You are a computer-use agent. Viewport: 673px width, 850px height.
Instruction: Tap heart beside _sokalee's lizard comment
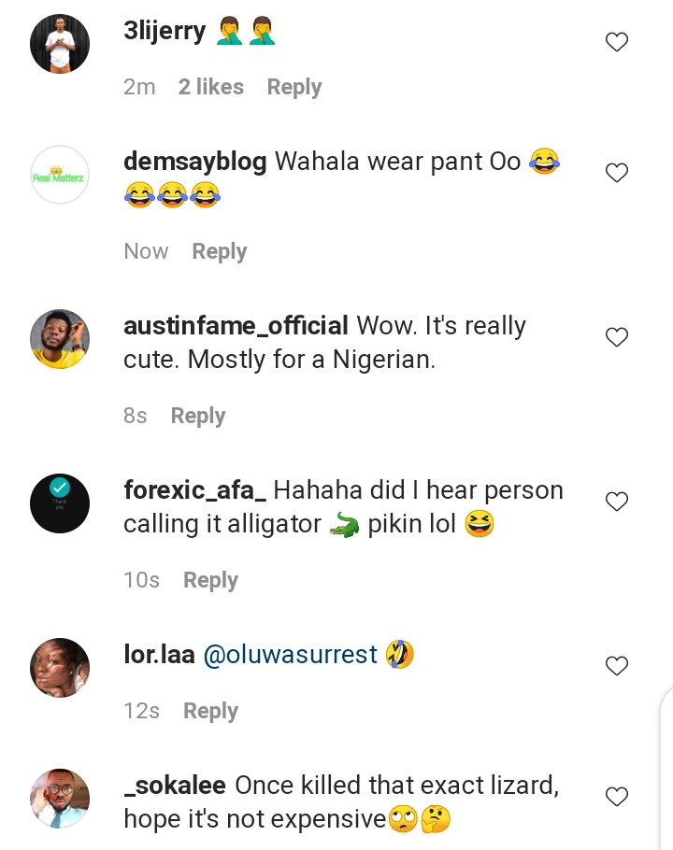coord(617,797)
